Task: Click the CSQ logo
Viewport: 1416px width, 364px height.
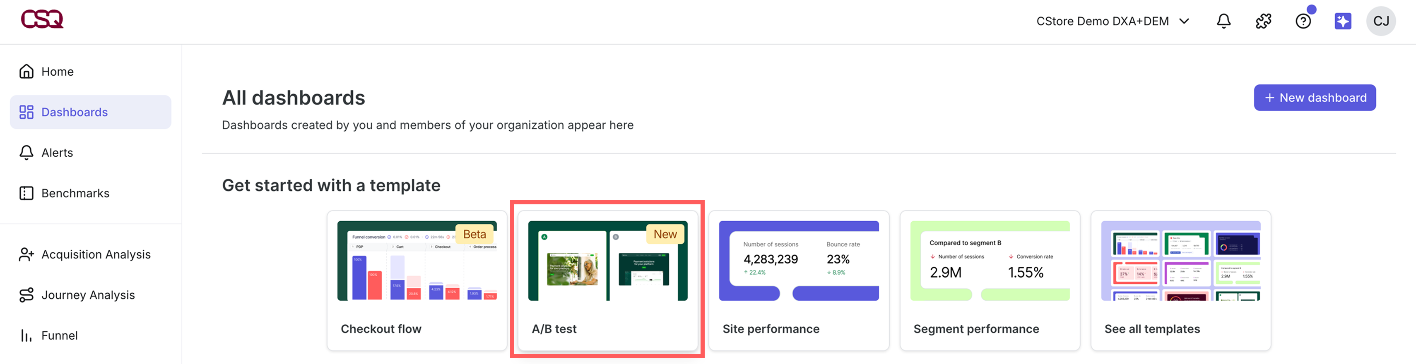Action: (42, 19)
